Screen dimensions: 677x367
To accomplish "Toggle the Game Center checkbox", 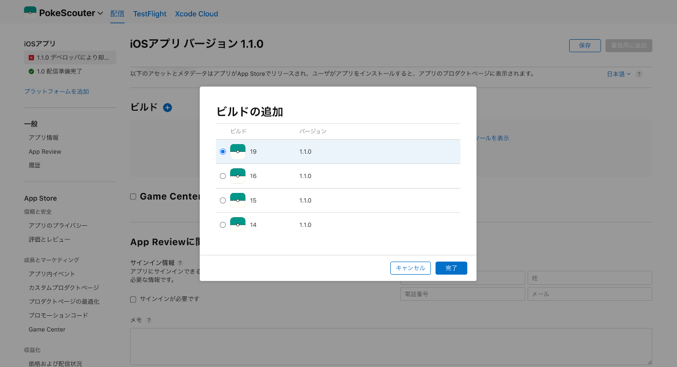I will [133, 196].
